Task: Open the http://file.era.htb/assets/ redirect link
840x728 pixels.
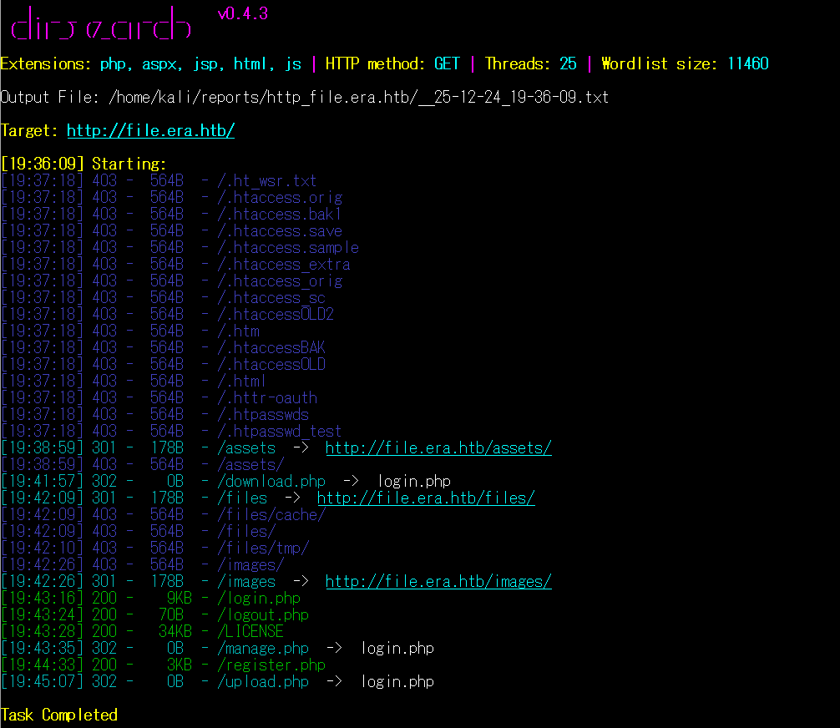Action: coord(438,448)
